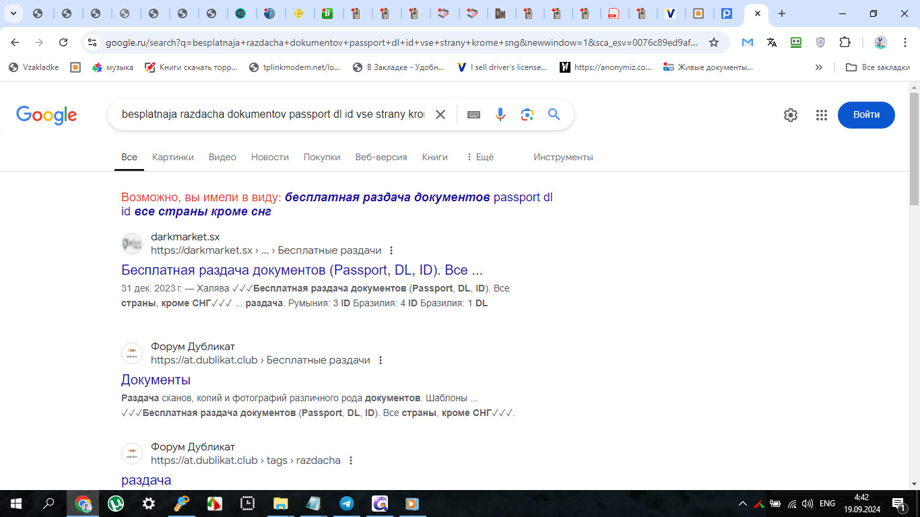
Task: Open the Extensions puzzle icon
Action: tap(845, 42)
